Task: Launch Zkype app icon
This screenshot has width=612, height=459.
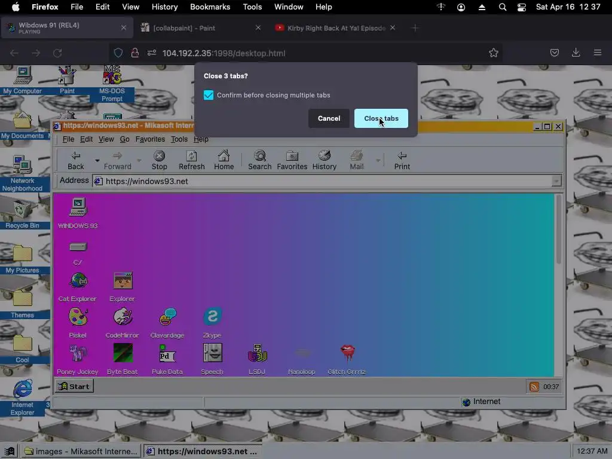Action: (212, 323)
